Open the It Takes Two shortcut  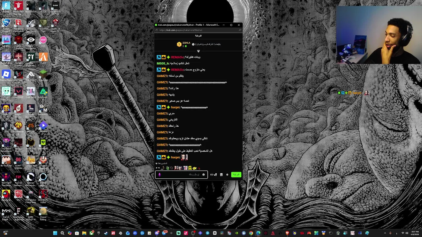click(31, 161)
